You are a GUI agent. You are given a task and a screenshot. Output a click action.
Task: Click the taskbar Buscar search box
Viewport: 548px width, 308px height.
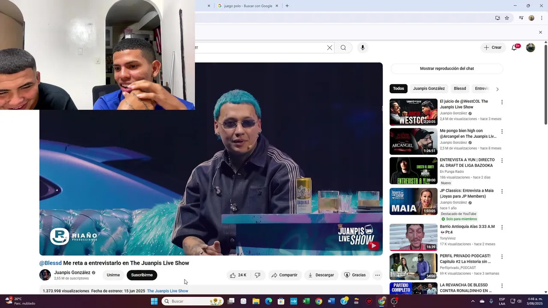193,301
